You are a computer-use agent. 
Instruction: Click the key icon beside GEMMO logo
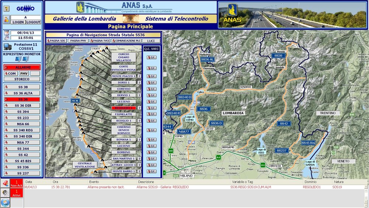[7, 9]
